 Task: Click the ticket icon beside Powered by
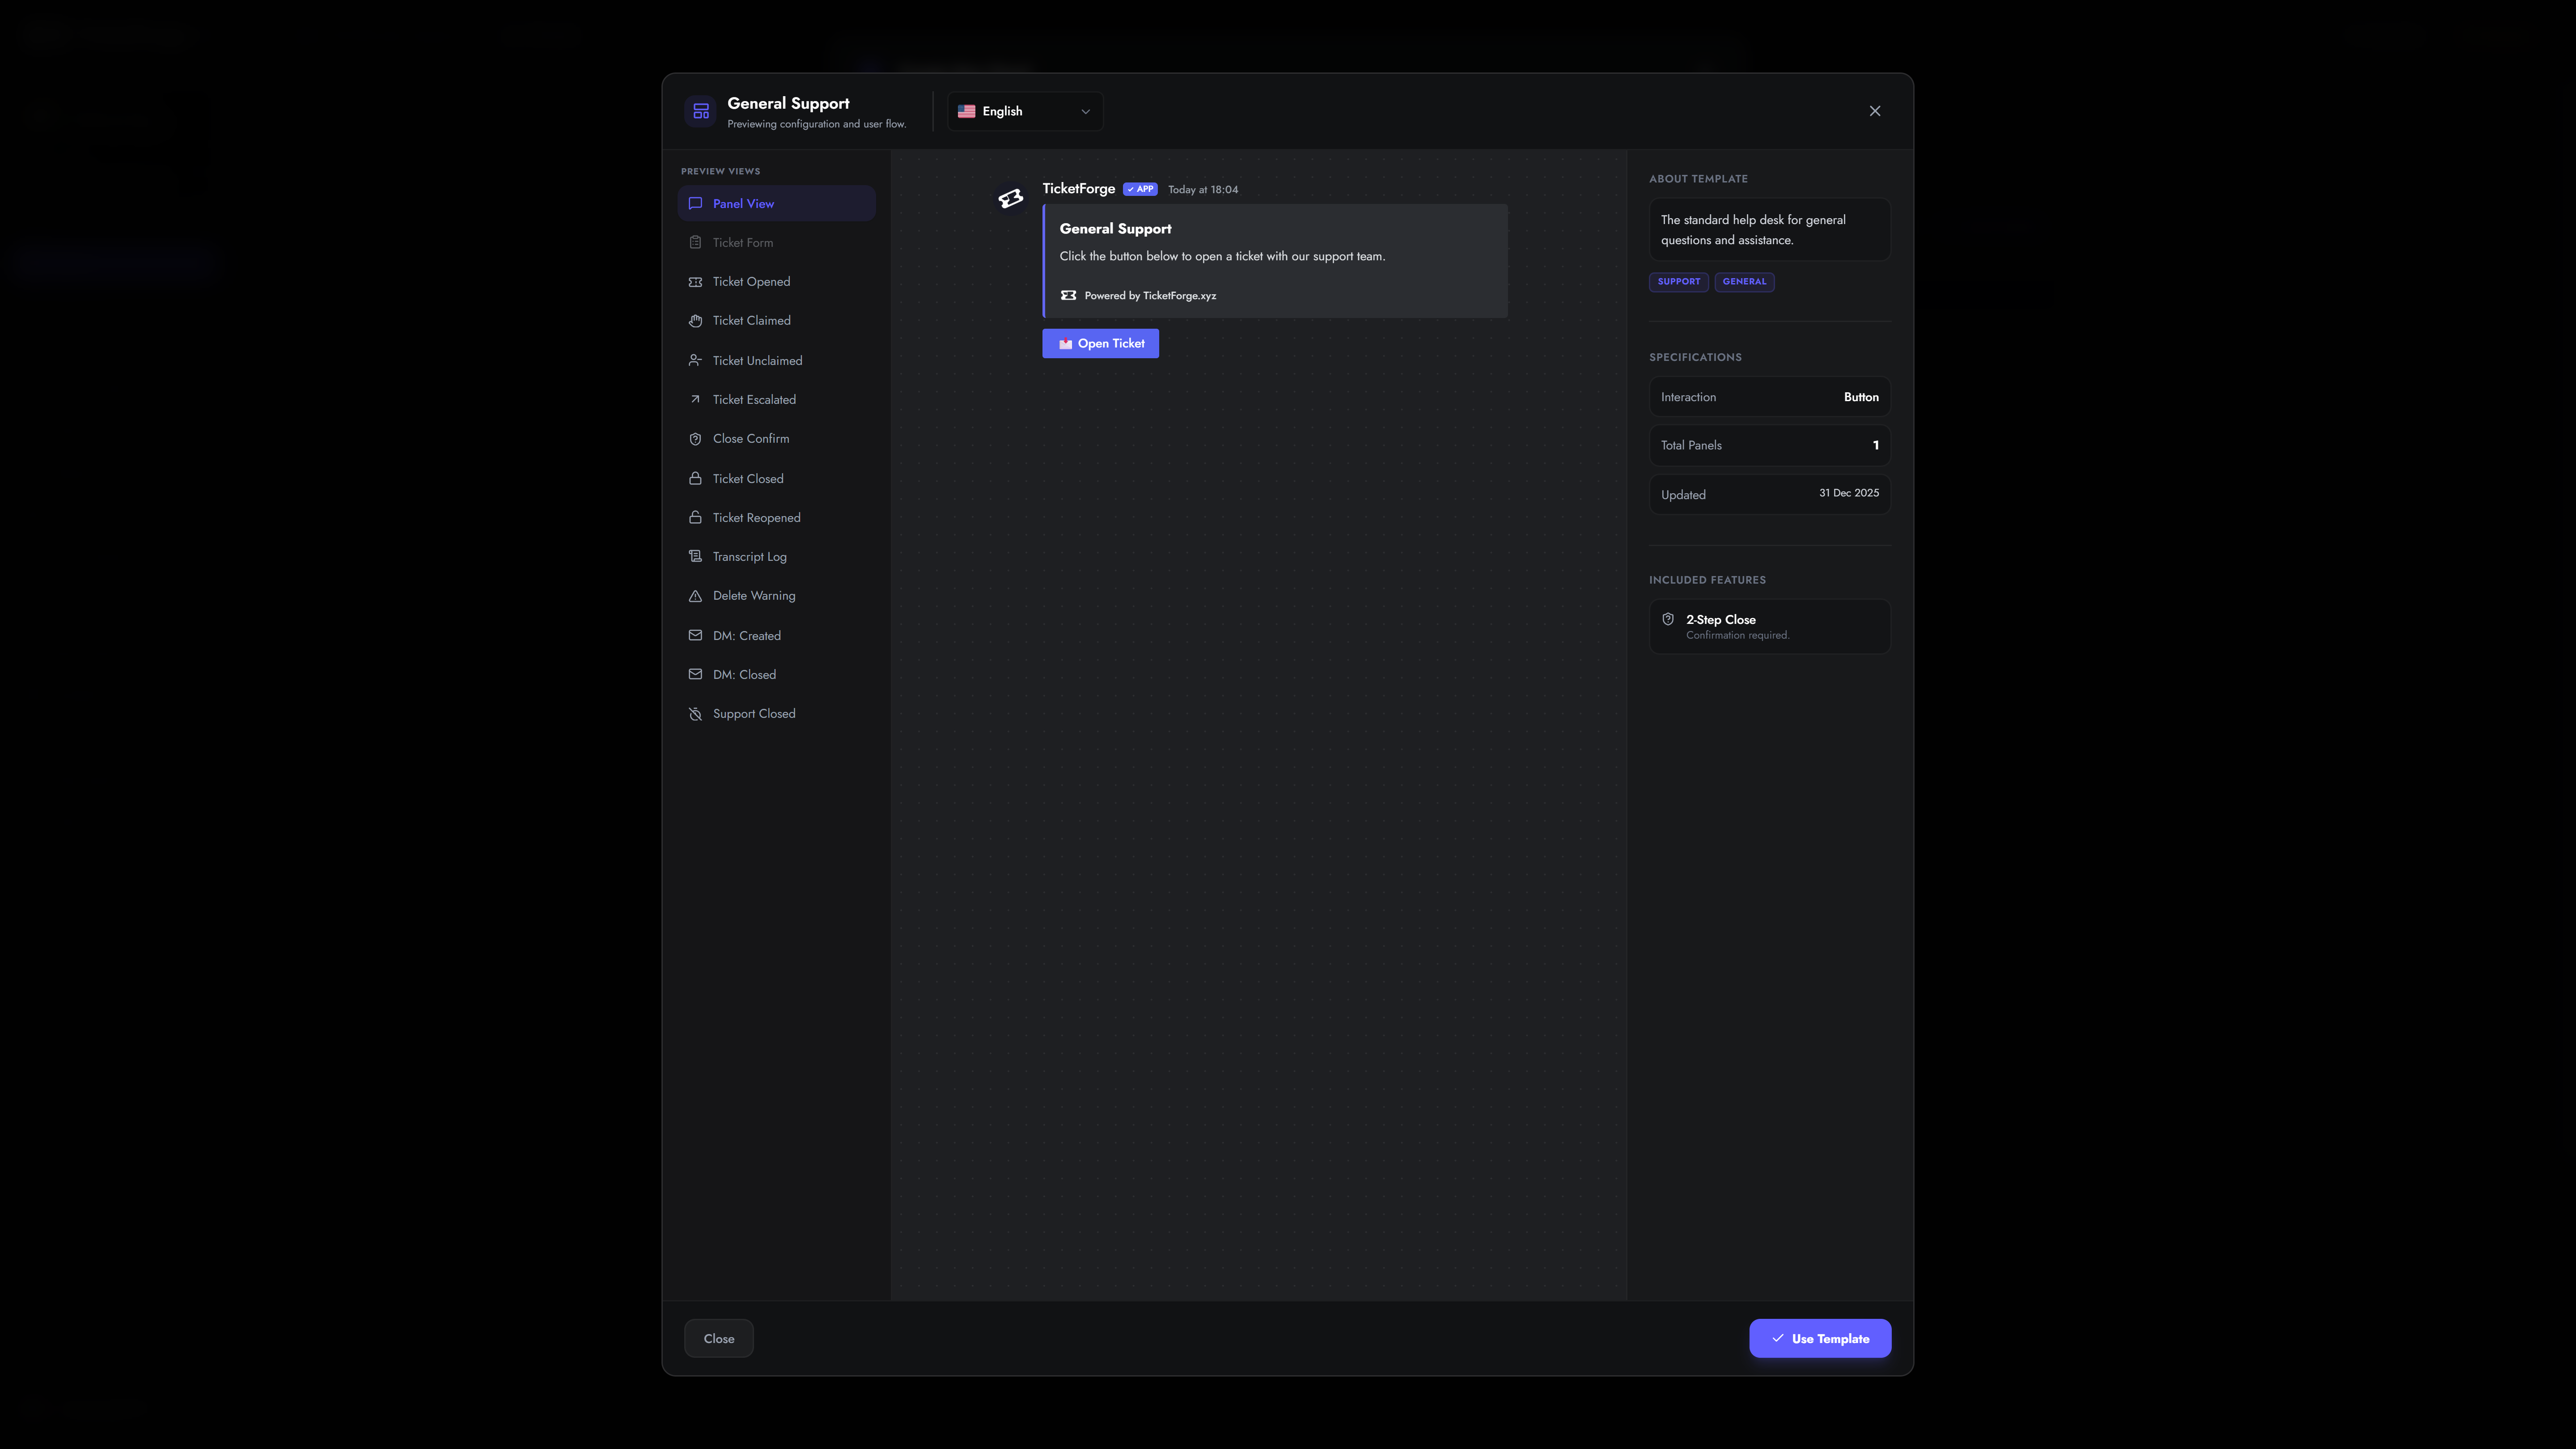tap(1068, 295)
